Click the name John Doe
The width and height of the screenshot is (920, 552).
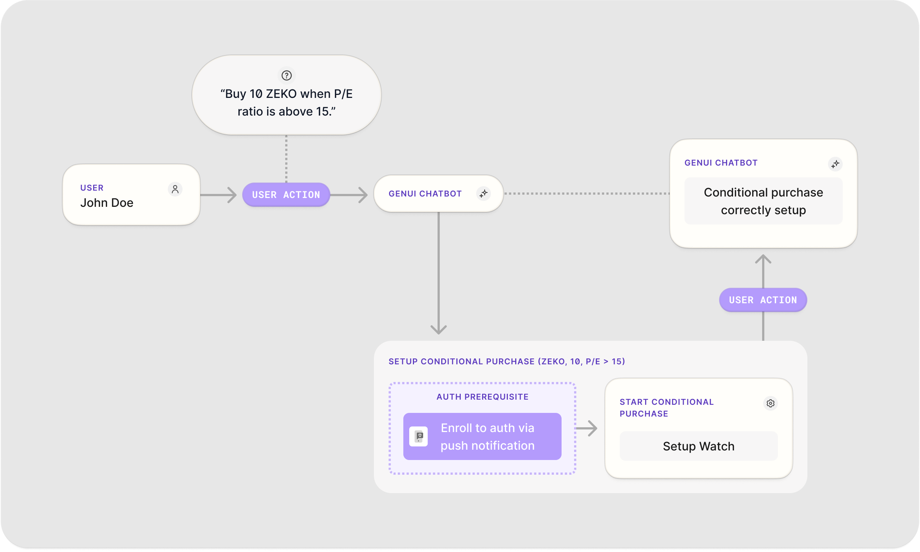(x=107, y=203)
